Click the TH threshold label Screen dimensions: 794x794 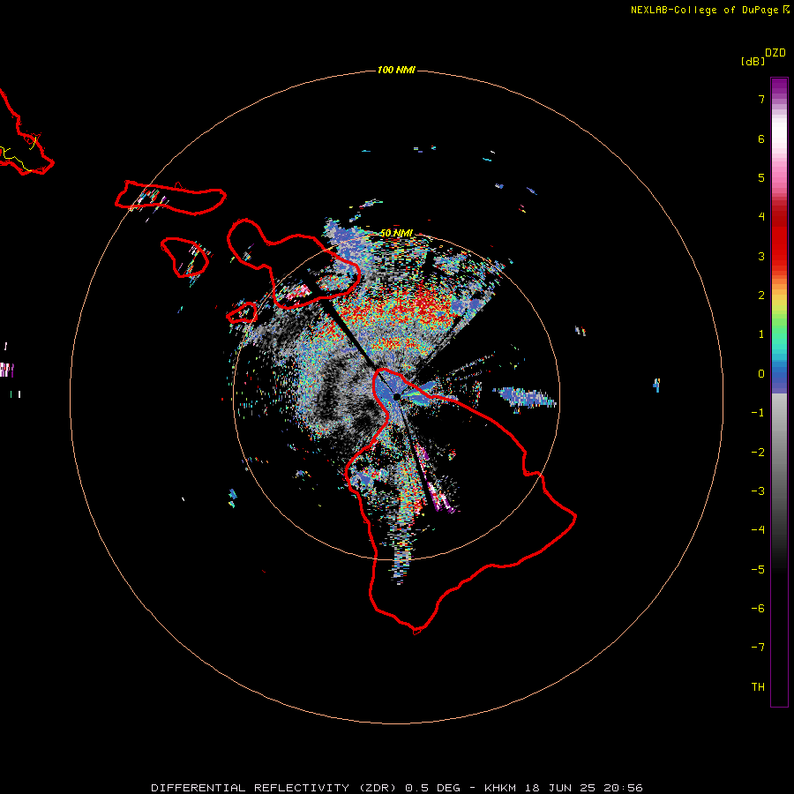[x=758, y=687]
